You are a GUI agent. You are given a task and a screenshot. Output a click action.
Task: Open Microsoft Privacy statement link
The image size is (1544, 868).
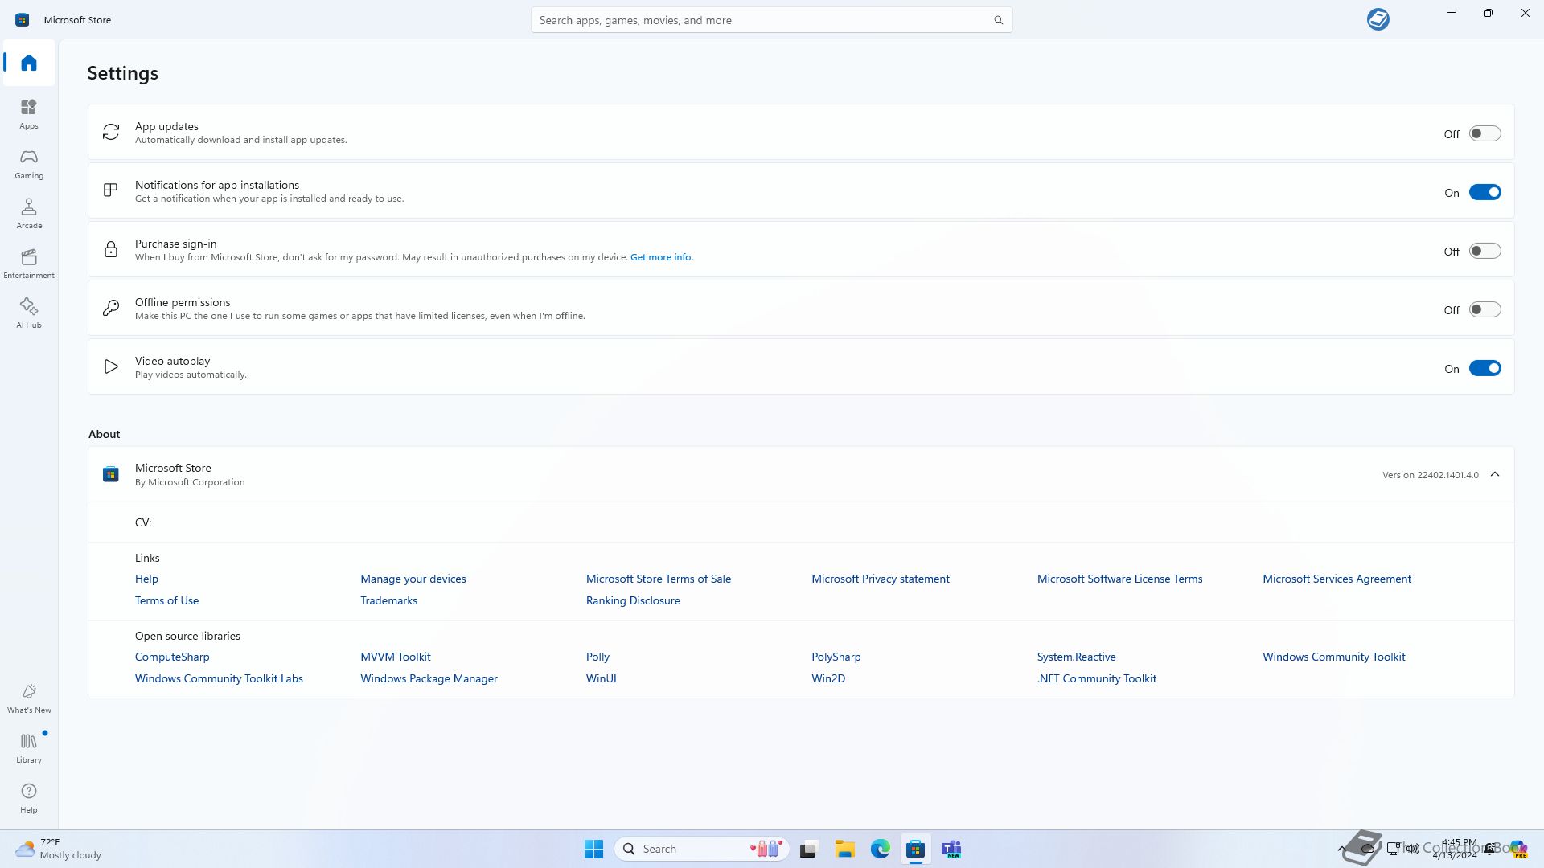(x=881, y=579)
